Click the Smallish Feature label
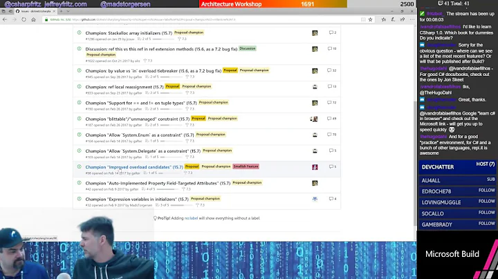 pyautogui.click(x=246, y=166)
